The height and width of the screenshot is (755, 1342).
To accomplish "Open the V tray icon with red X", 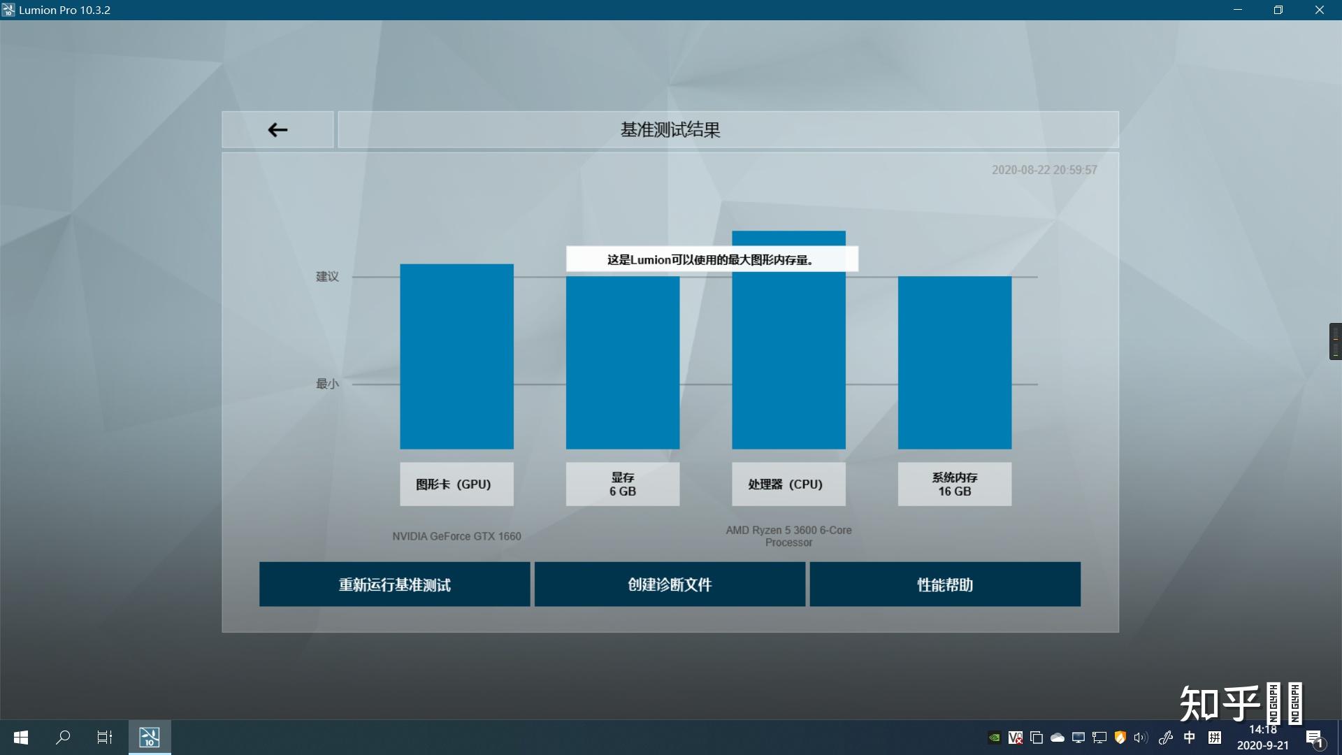I will [x=1015, y=738].
